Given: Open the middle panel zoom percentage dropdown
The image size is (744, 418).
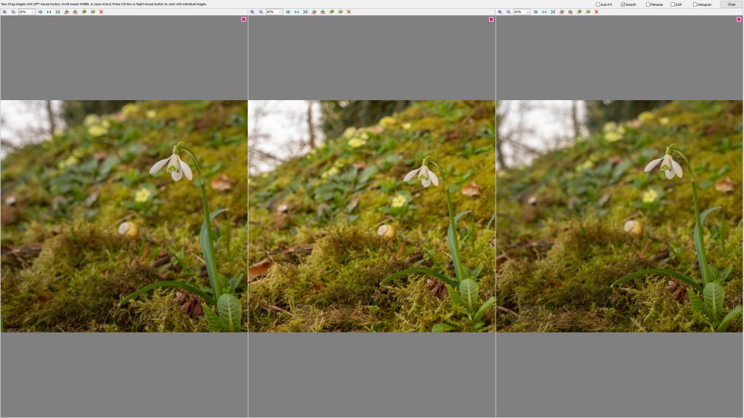Looking at the screenshot, I should click(280, 12).
